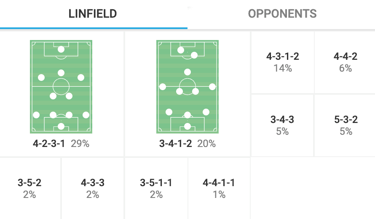
Task: Click the 3-5-1-1 formation tile
Action: click(156, 188)
